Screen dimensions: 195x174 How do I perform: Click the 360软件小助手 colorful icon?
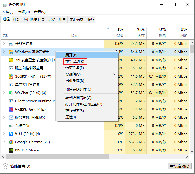[11, 76]
